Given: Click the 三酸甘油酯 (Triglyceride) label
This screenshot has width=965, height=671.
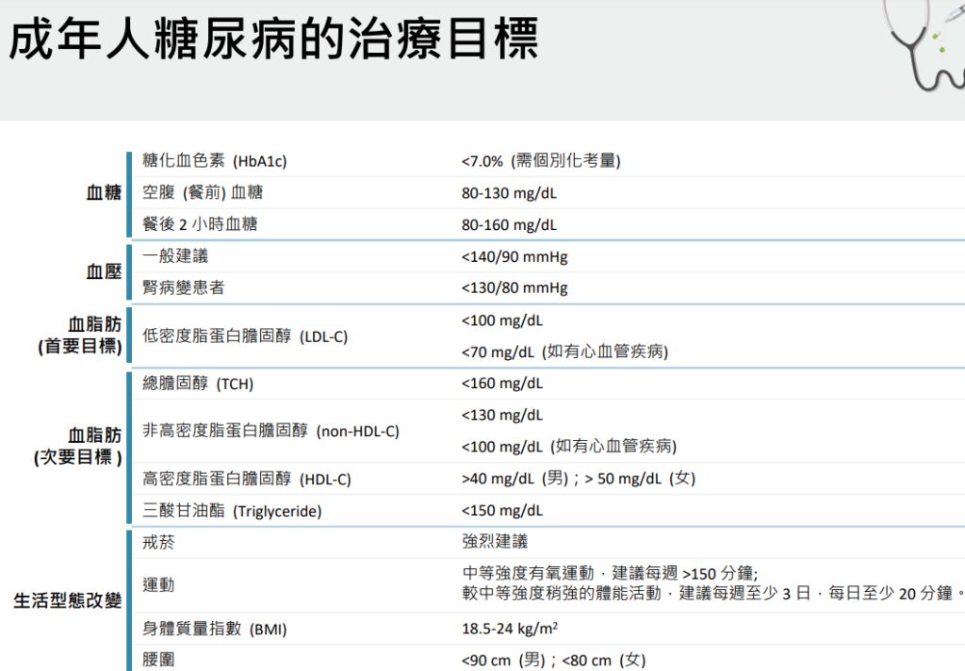Looking at the screenshot, I should [232, 512].
